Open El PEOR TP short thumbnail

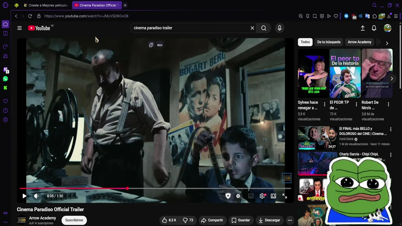[x=345, y=73]
